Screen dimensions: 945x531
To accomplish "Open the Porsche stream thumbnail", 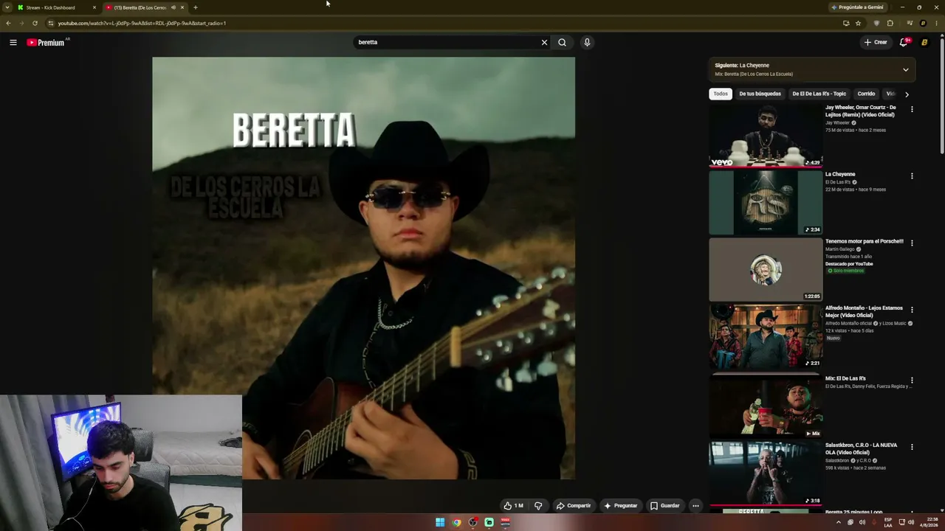I will click(x=766, y=269).
